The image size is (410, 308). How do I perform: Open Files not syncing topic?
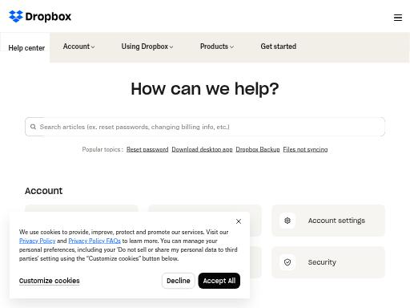(305, 149)
